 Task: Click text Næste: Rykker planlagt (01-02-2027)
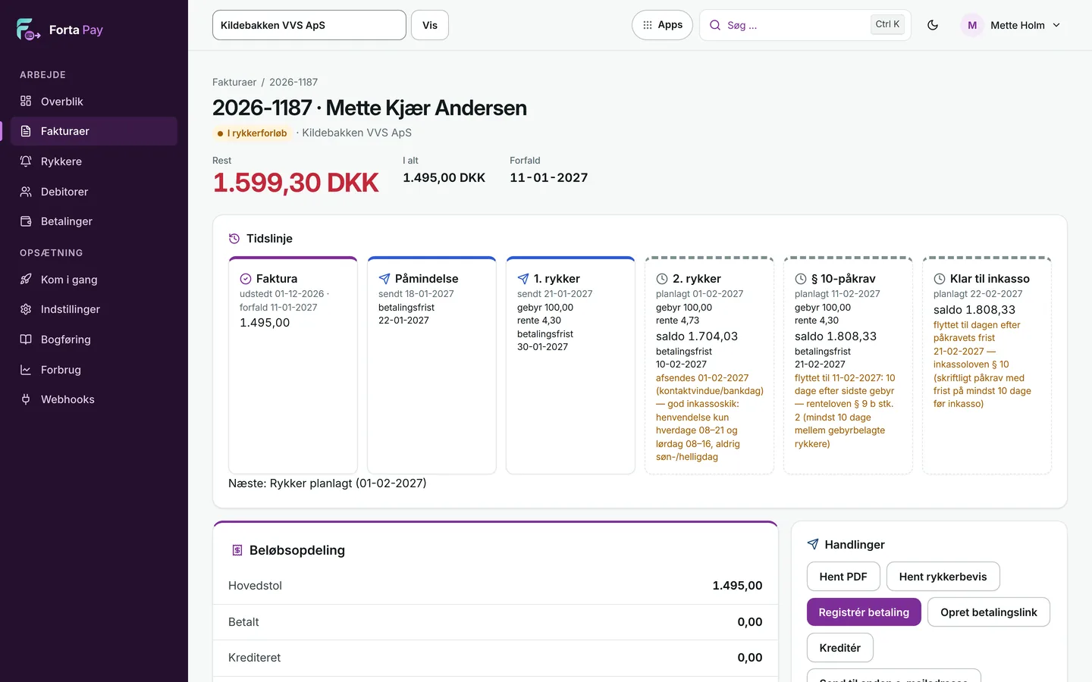(328, 483)
